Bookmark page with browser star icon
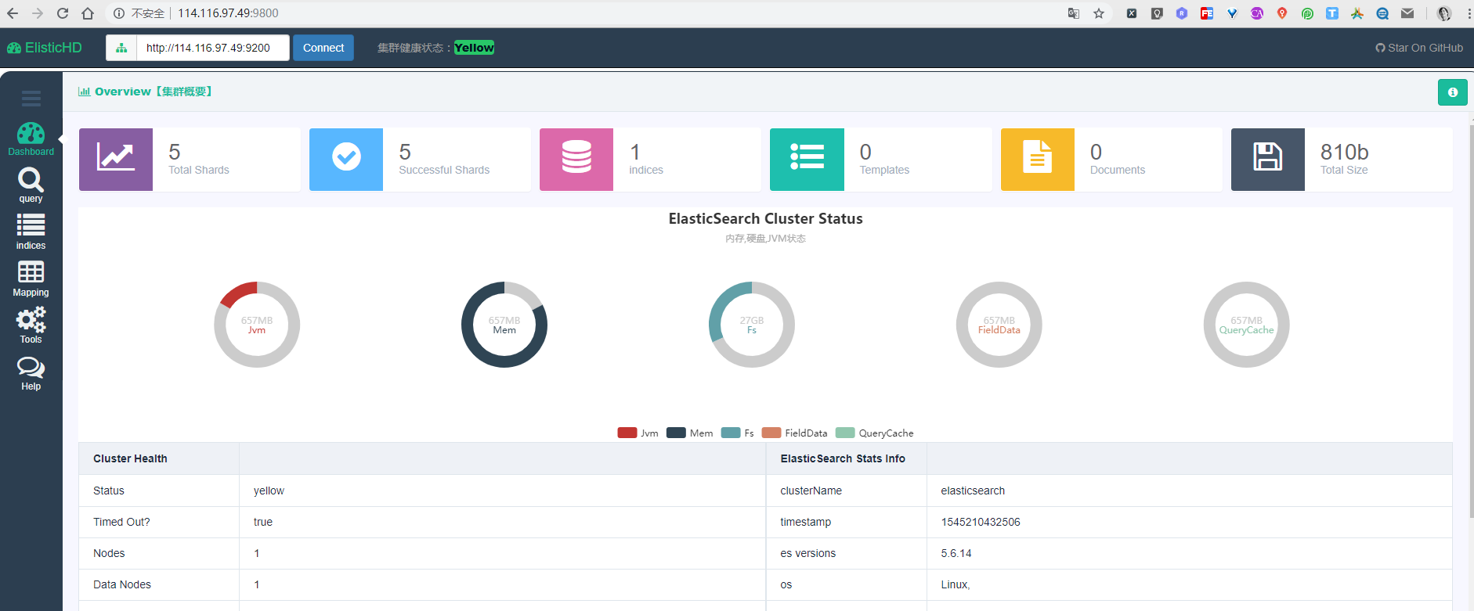Screen dimensions: 1474x611 [x=1099, y=13]
